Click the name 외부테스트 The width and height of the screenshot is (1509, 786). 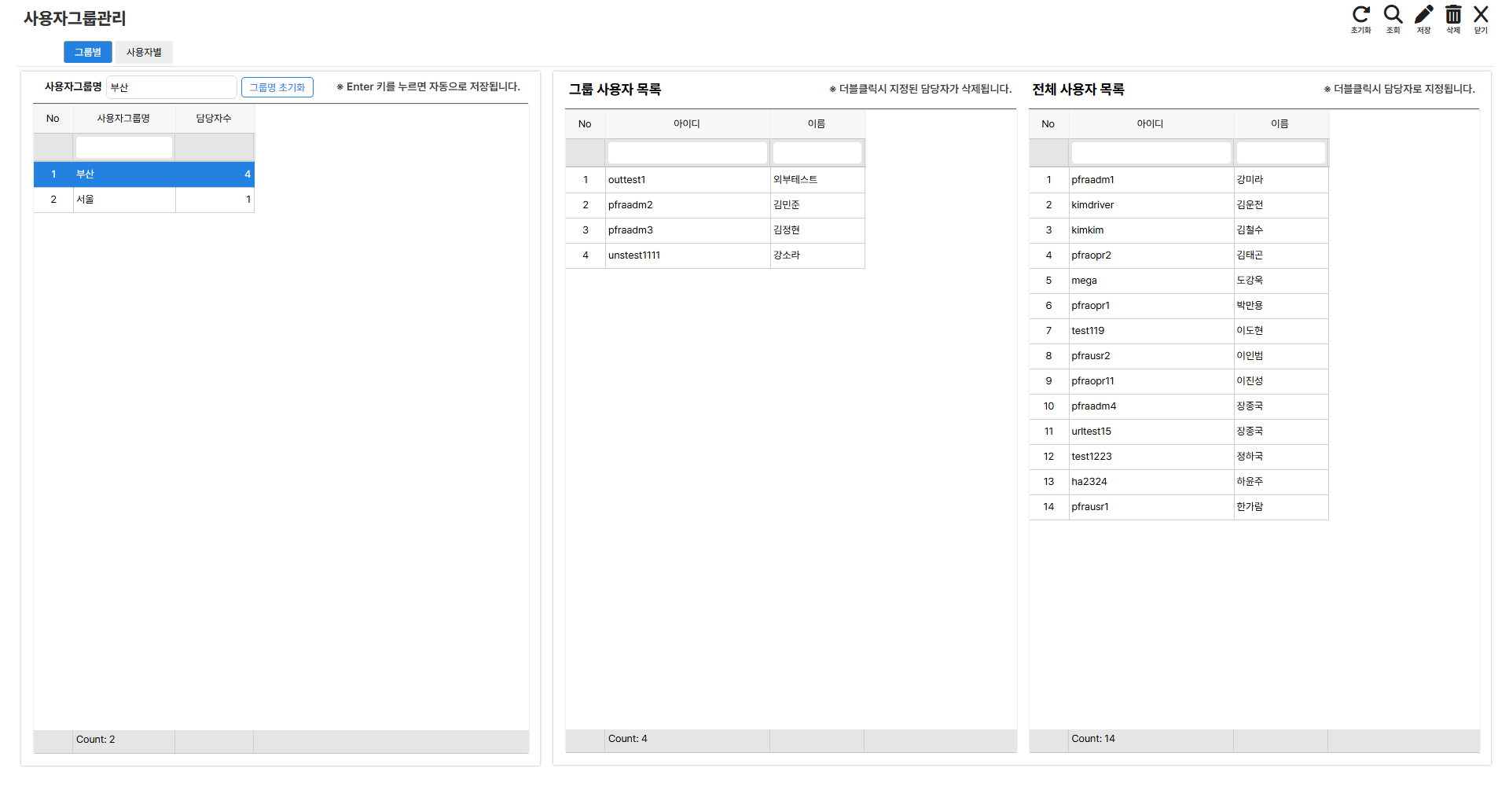795,180
